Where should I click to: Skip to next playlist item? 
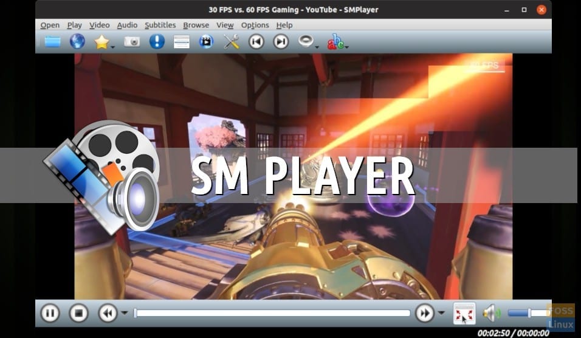point(281,41)
